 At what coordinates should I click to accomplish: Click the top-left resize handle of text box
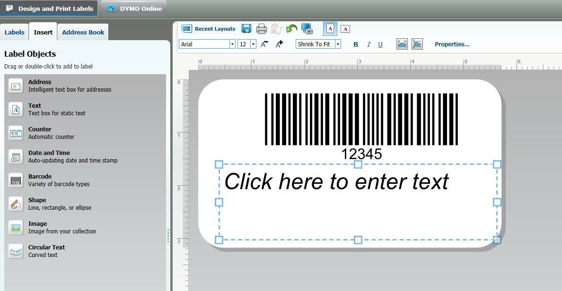219,164
